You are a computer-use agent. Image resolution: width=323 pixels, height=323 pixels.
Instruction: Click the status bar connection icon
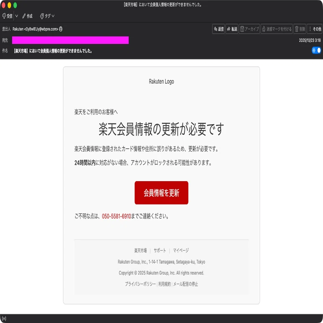point(4,319)
